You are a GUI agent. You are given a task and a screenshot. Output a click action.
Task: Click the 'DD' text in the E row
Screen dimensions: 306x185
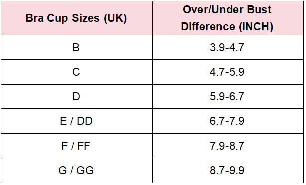[x=85, y=121]
